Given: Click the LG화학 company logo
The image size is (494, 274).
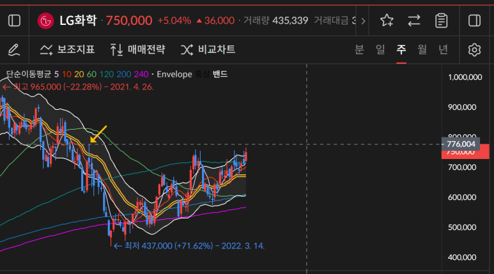Looking at the screenshot, I should [x=45, y=21].
